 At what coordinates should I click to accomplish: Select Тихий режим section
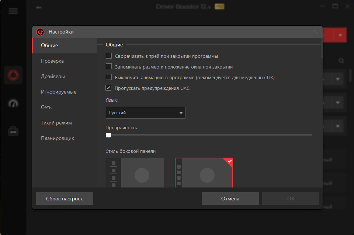(64, 123)
